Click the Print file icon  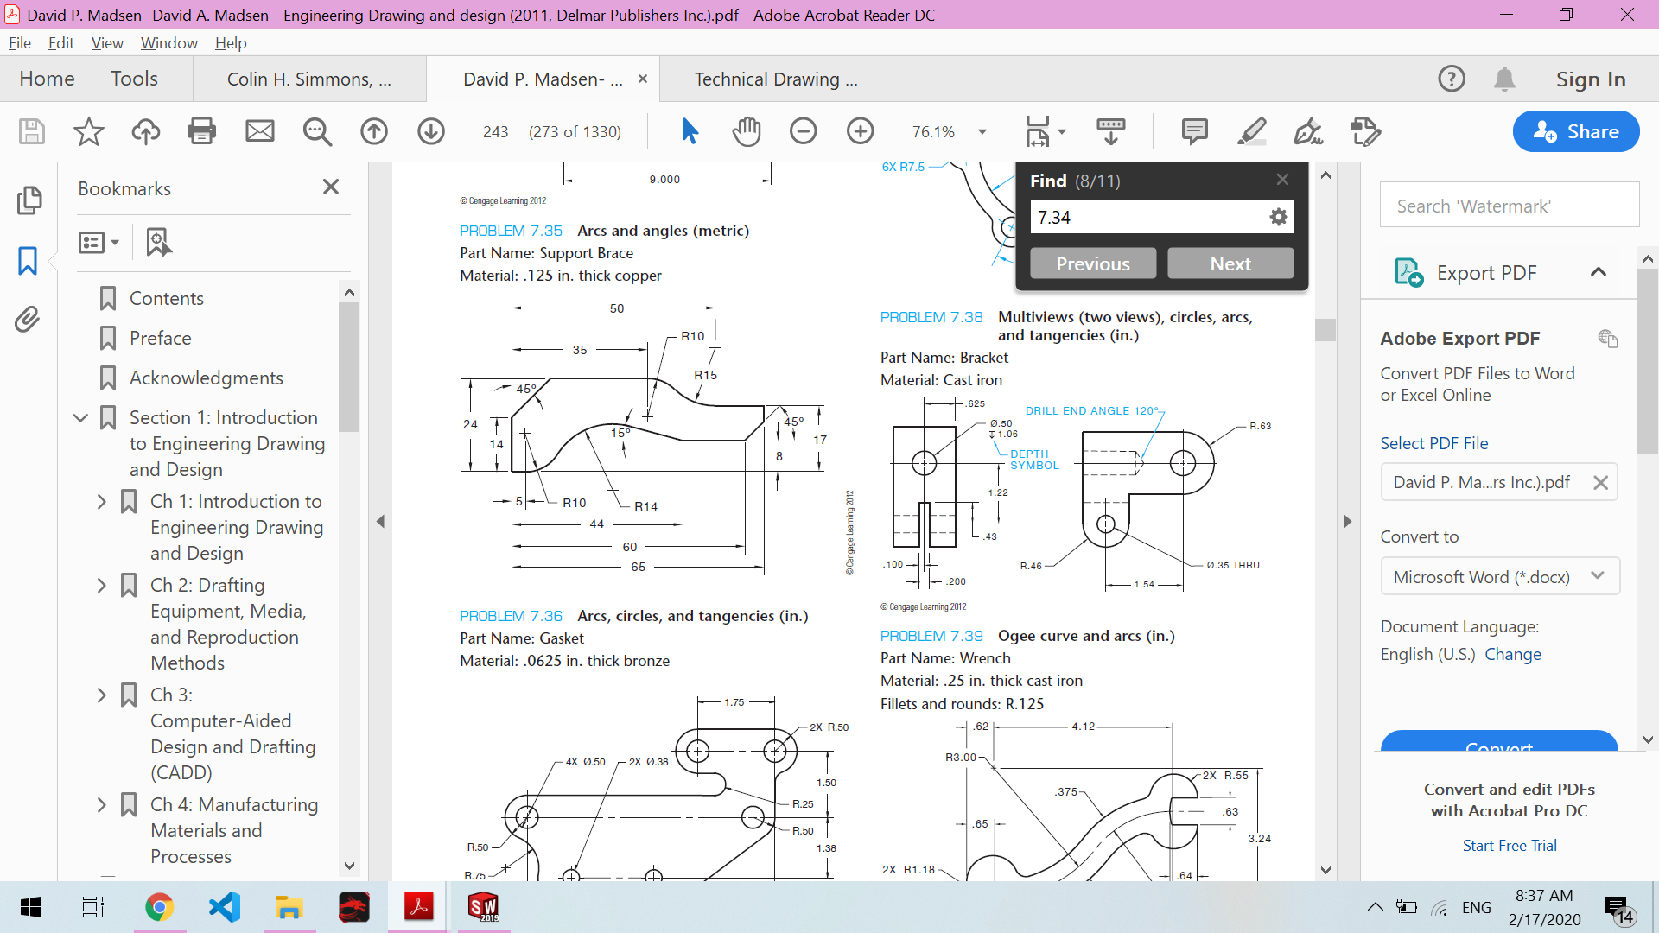click(x=201, y=131)
